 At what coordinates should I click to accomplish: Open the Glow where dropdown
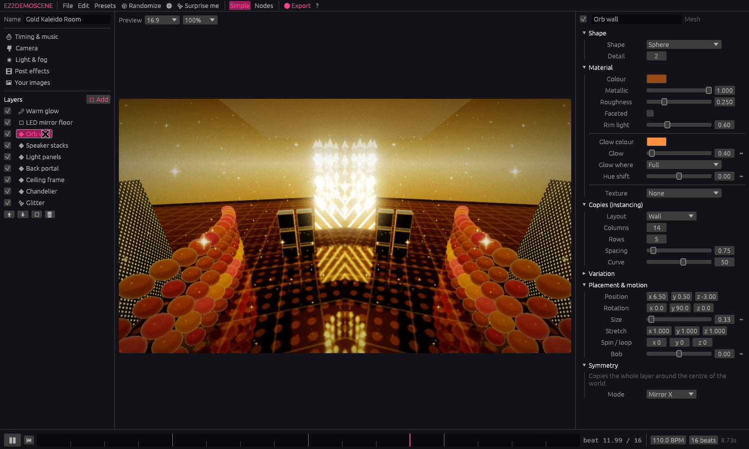[684, 165]
